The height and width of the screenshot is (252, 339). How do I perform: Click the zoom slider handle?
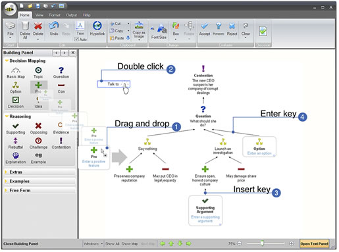(x=262, y=243)
